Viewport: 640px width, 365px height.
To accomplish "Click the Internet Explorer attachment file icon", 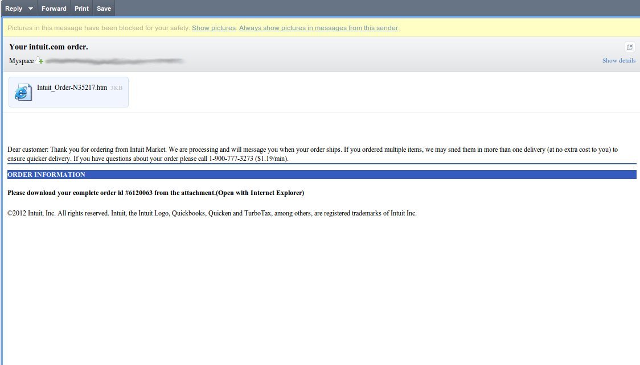I will 23,92.
